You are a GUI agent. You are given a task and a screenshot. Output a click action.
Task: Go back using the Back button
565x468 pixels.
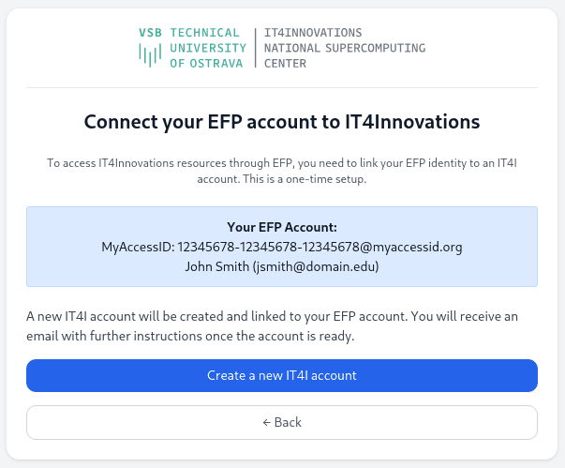click(282, 422)
